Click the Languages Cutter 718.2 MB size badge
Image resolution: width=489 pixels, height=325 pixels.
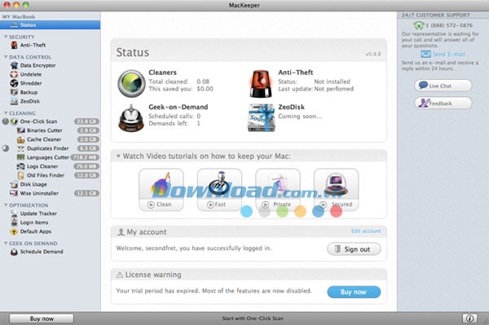click(85, 157)
